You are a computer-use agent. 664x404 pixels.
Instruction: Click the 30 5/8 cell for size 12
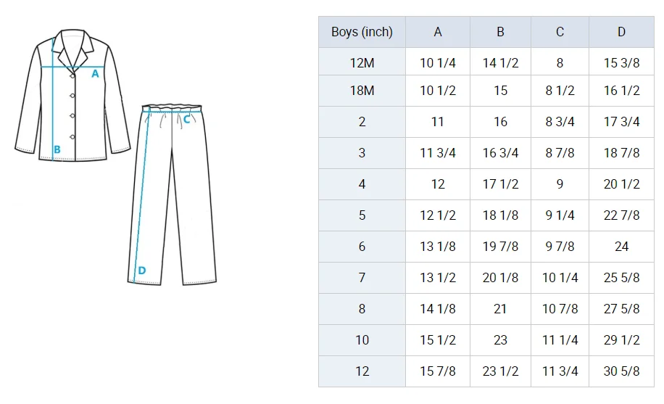pos(621,371)
